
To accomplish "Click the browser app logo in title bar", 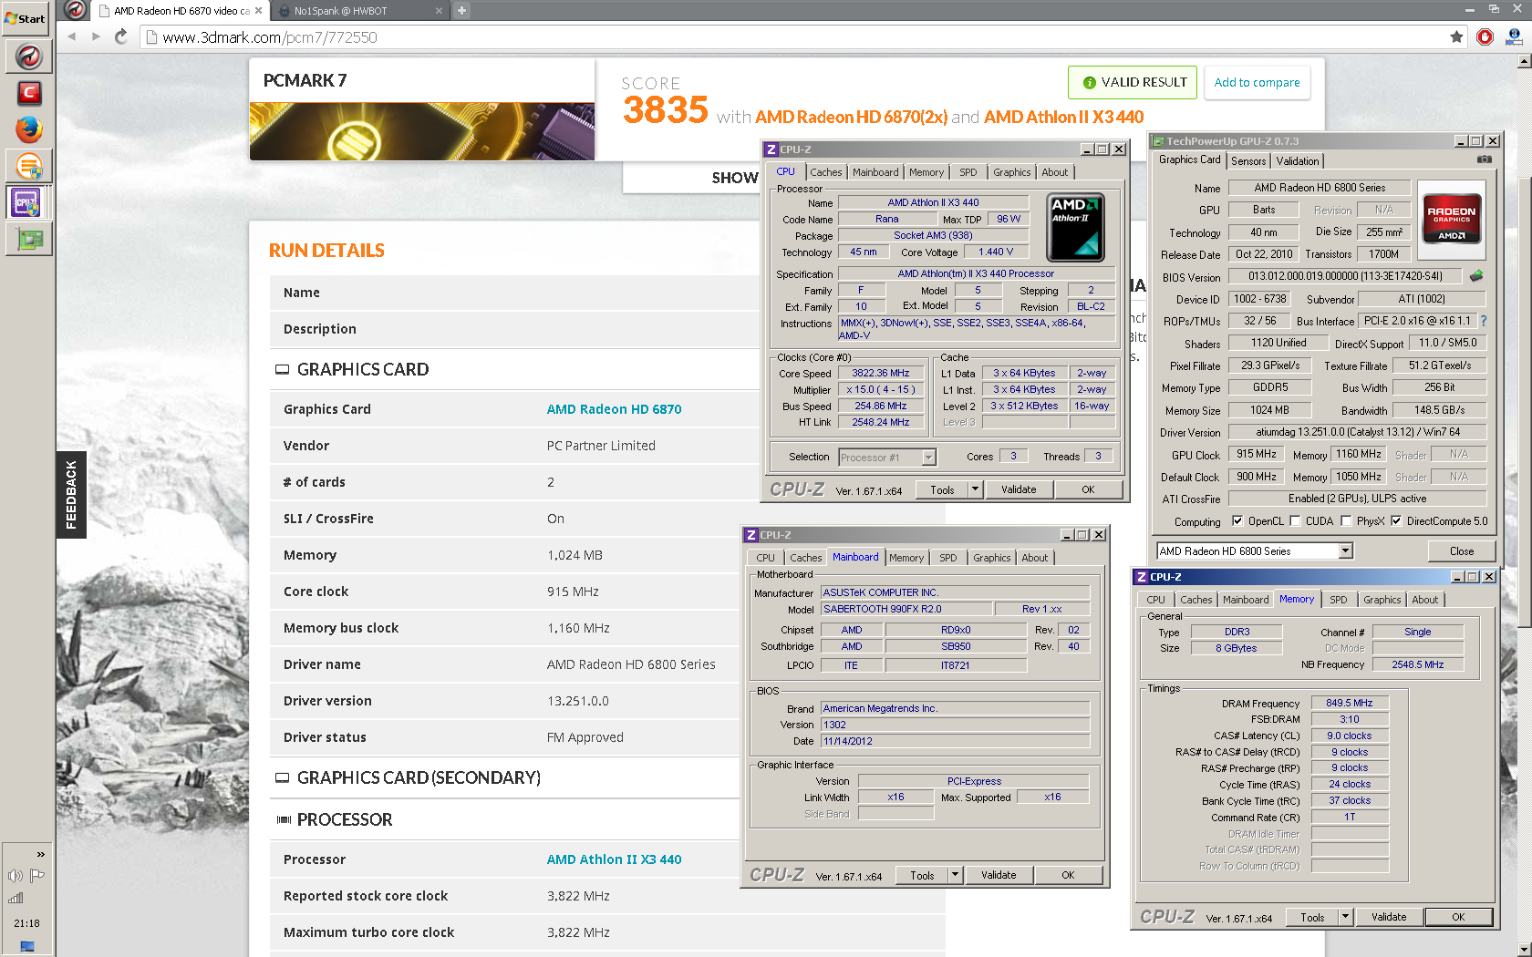I will 76,10.
